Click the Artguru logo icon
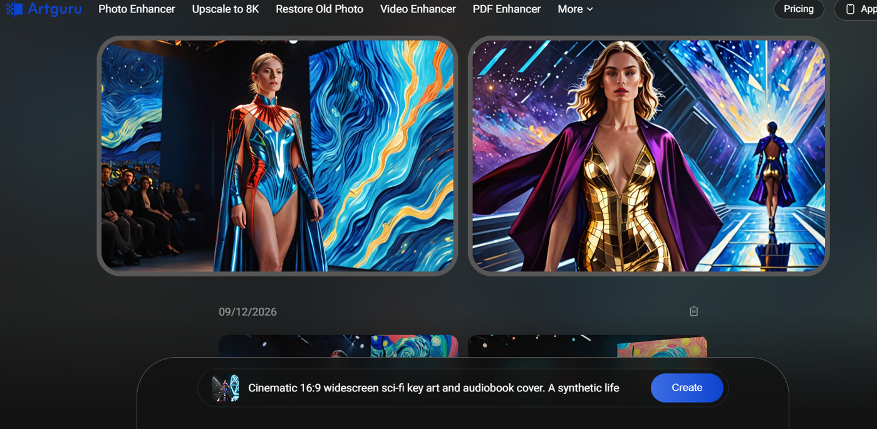 14,9
